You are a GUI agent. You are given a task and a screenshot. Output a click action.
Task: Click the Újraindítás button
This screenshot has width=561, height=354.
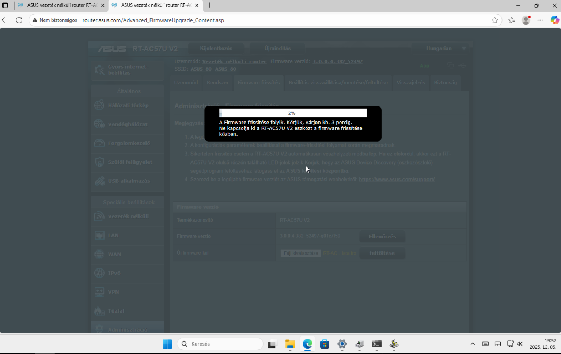pyautogui.click(x=277, y=48)
